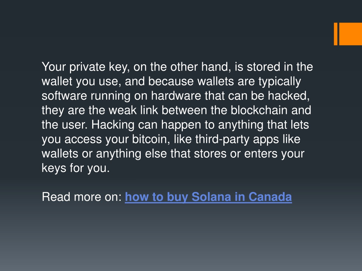Viewport: 362px width, 271px height.
Task: Click the word 'stored' in the first line
Action: click(x=264, y=67)
